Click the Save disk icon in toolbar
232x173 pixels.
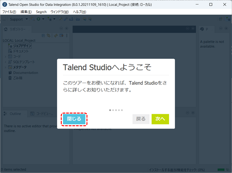[4, 19]
